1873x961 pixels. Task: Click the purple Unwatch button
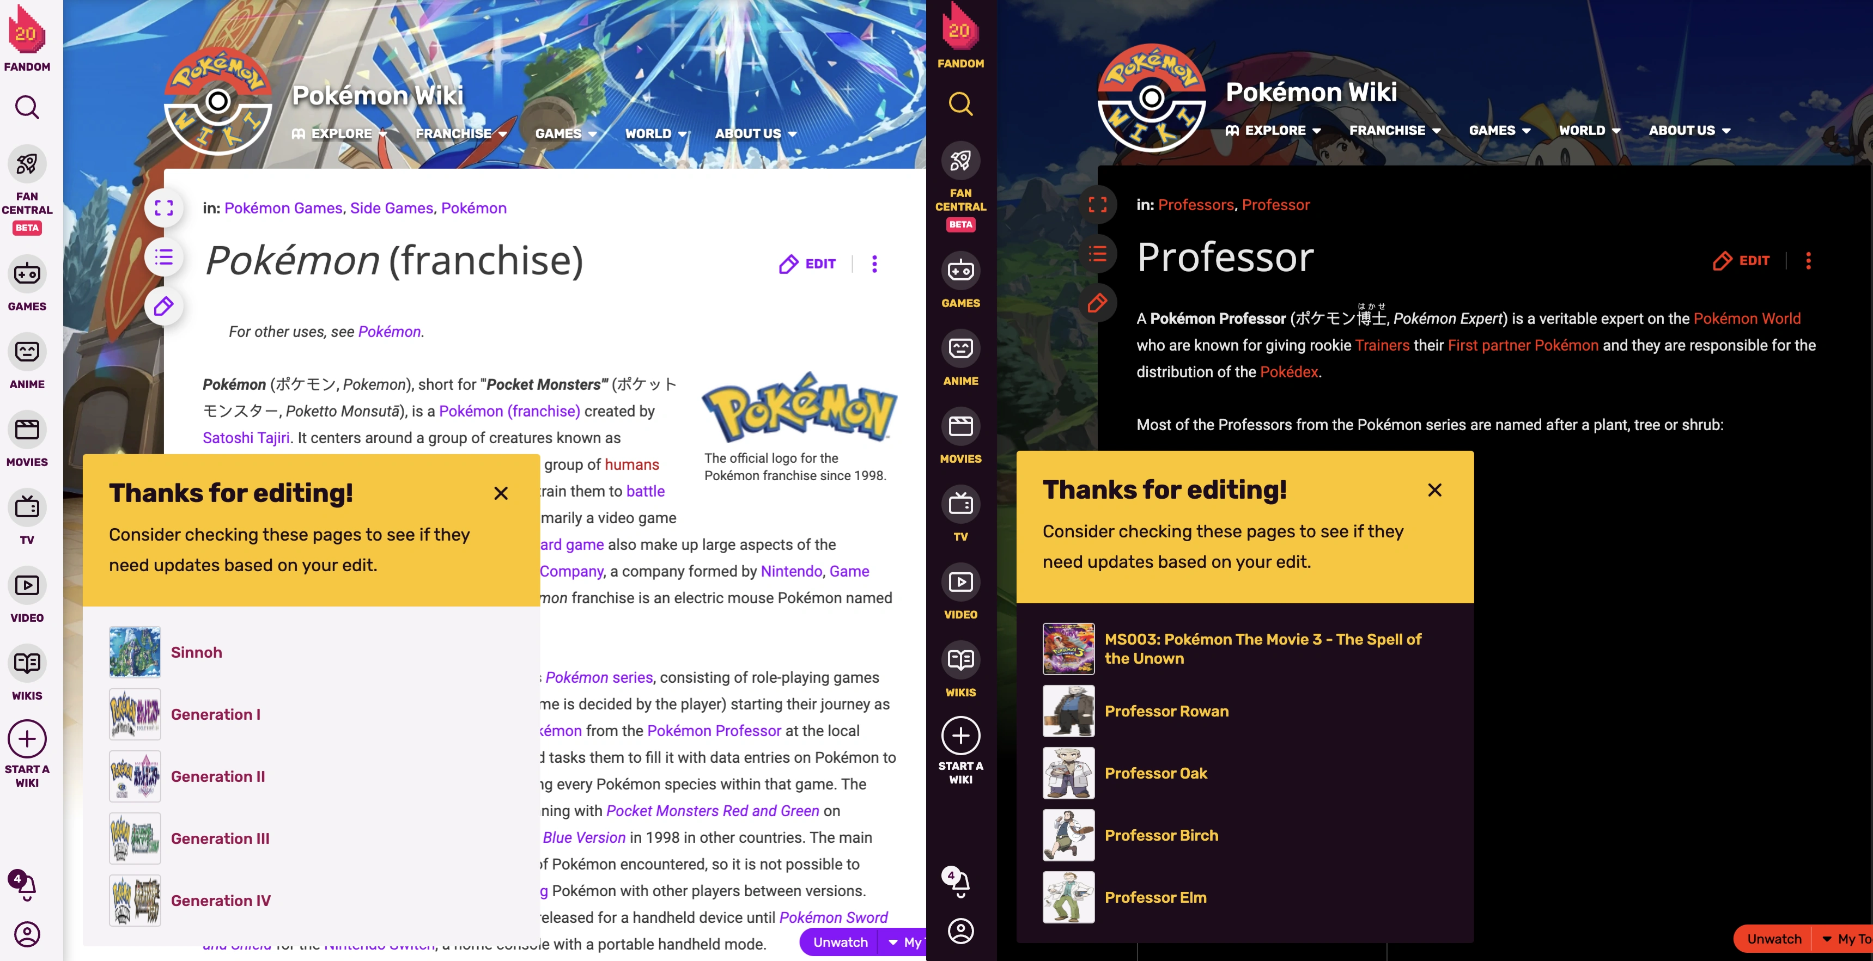click(x=840, y=942)
